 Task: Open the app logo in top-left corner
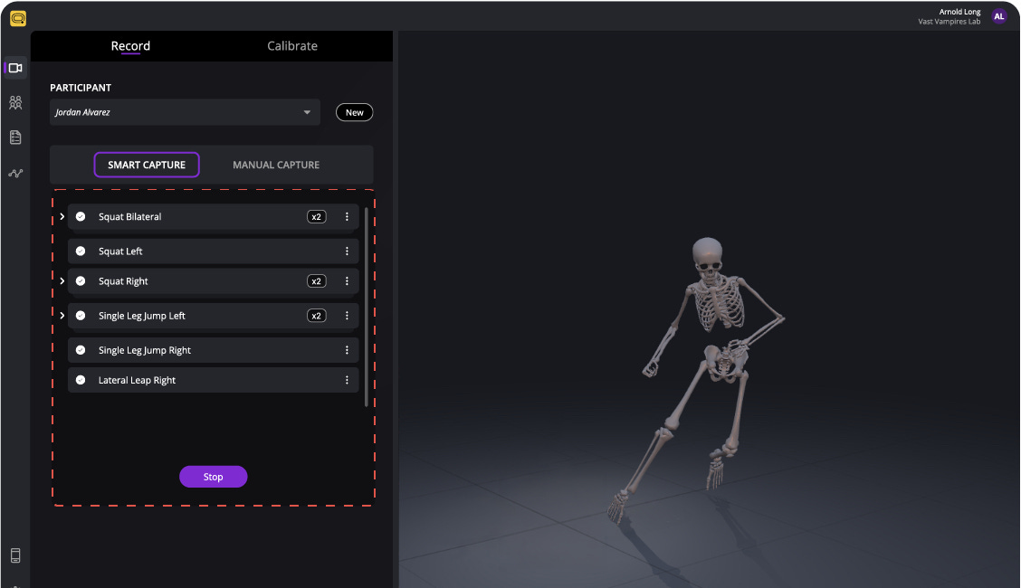click(18, 19)
